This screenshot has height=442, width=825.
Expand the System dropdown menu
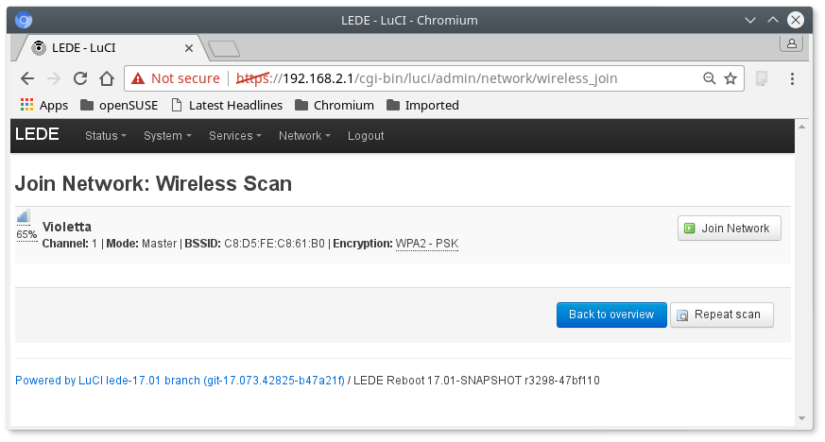tap(167, 136)
